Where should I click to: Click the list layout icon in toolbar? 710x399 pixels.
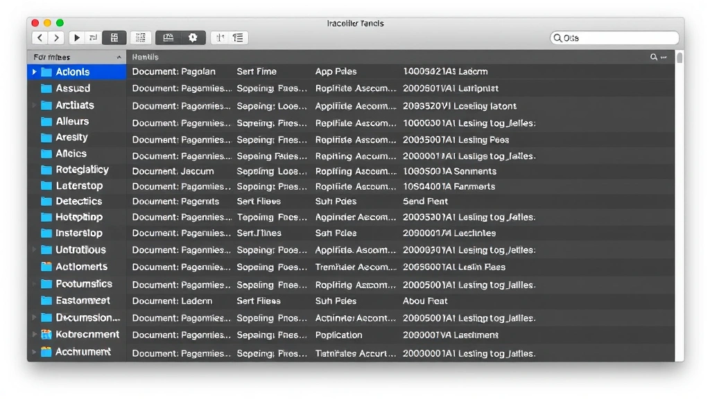point(238,38)
